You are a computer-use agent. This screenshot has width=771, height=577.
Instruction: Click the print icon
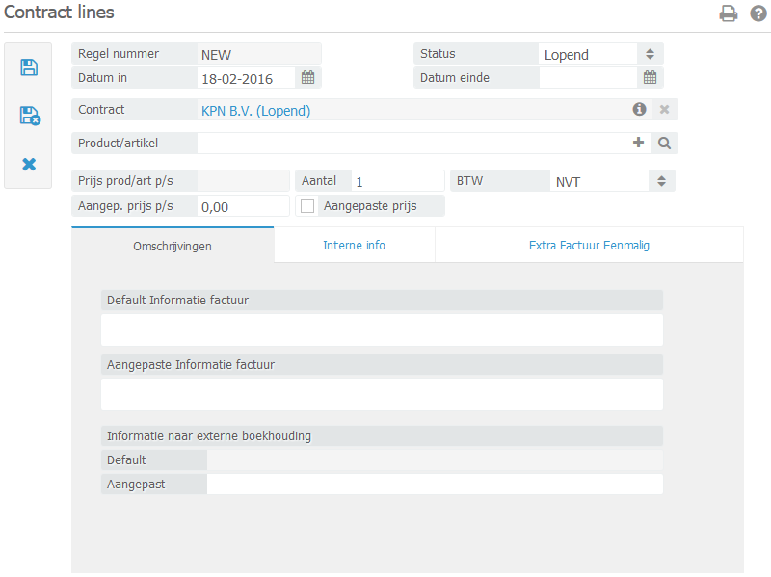coord(729,13)
